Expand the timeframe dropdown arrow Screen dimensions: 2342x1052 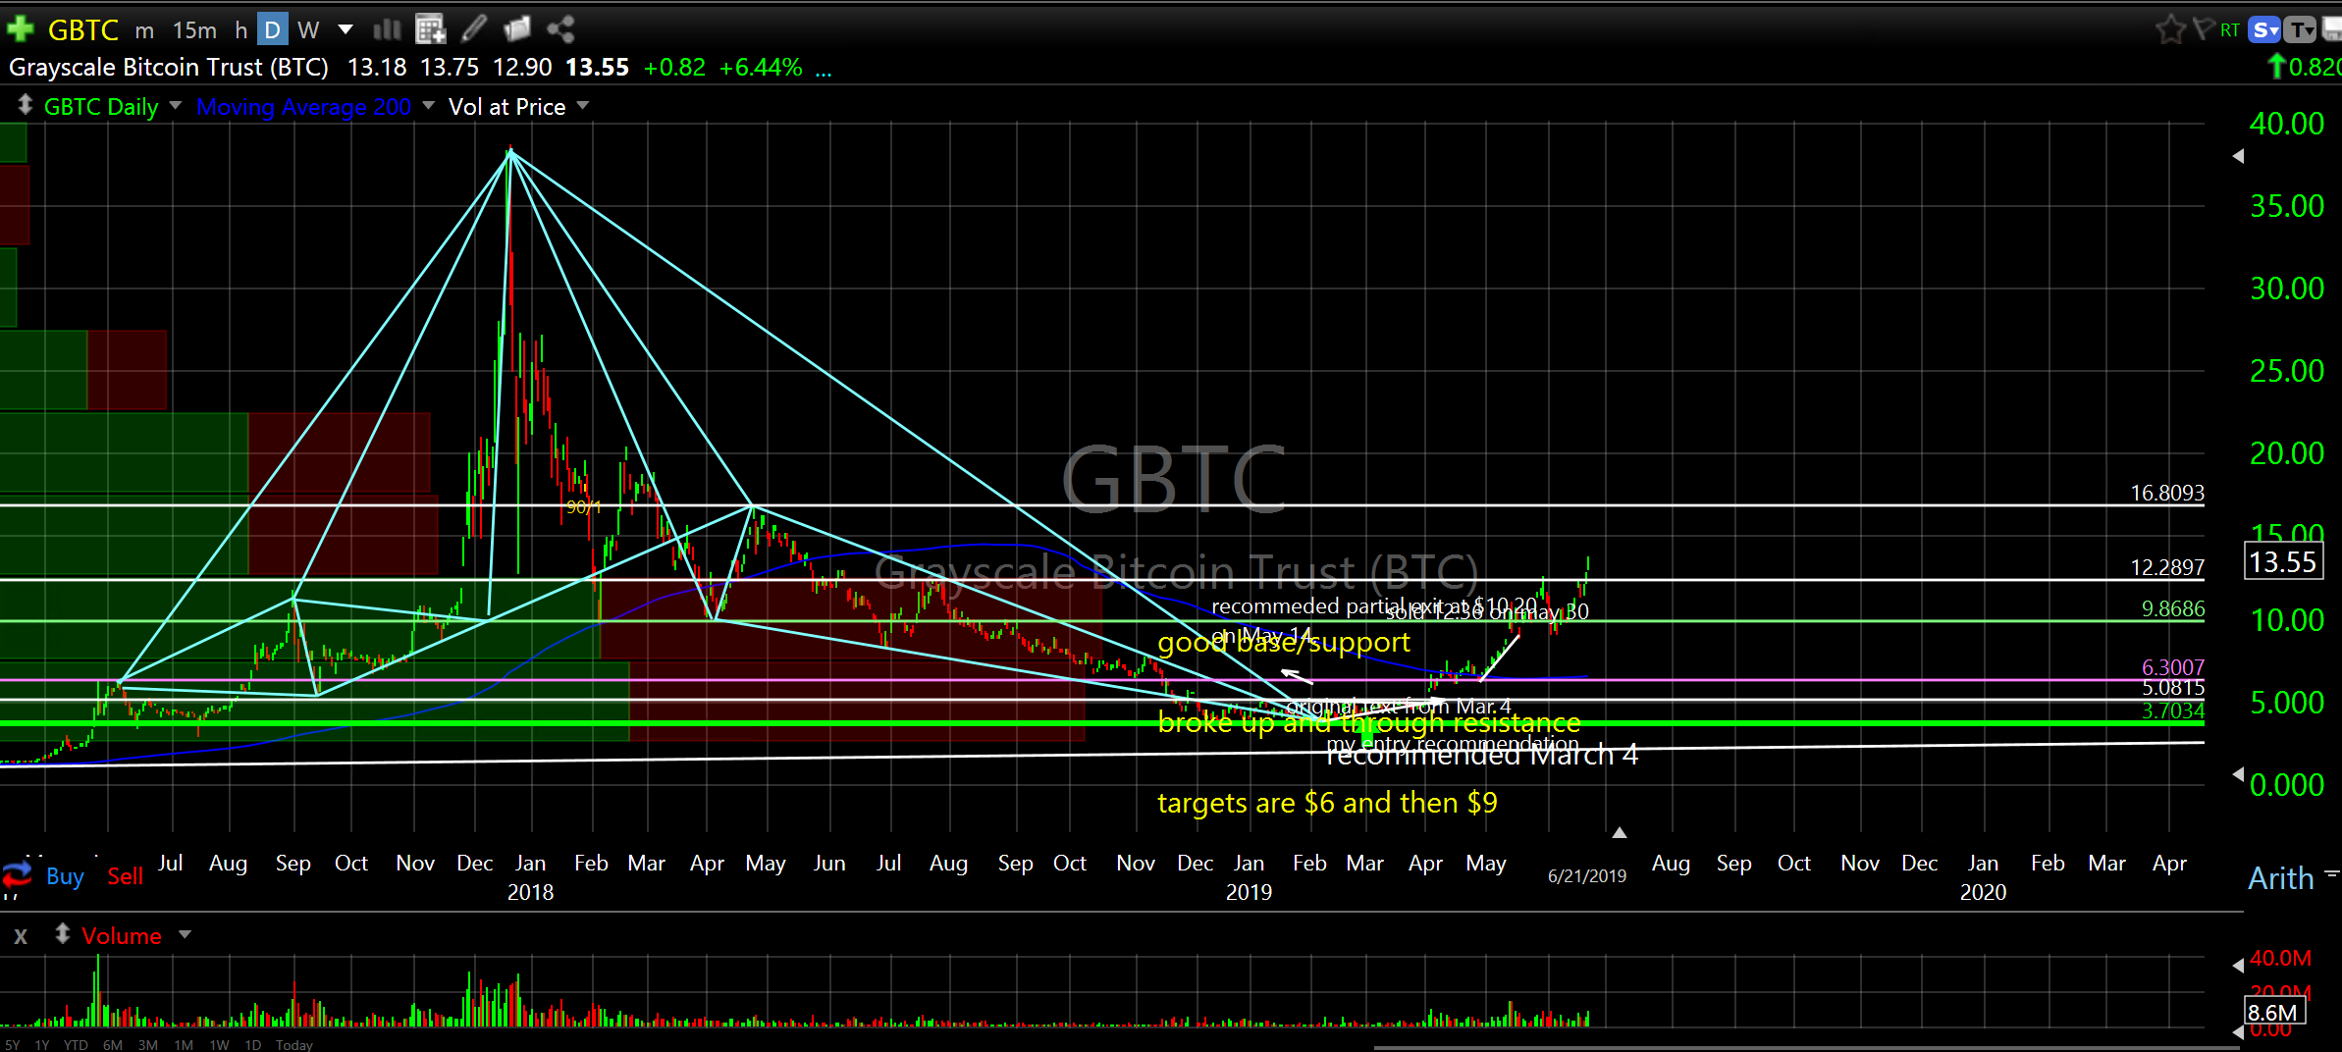pos(346,29)
